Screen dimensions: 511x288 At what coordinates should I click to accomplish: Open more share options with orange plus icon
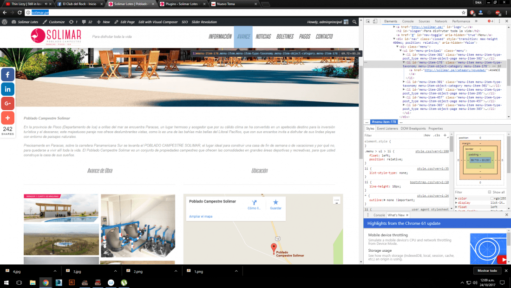click(x=7, y=118)
